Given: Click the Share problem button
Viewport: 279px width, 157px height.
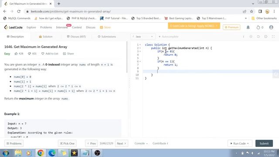Looking at the screenshot, I should 68,54.
